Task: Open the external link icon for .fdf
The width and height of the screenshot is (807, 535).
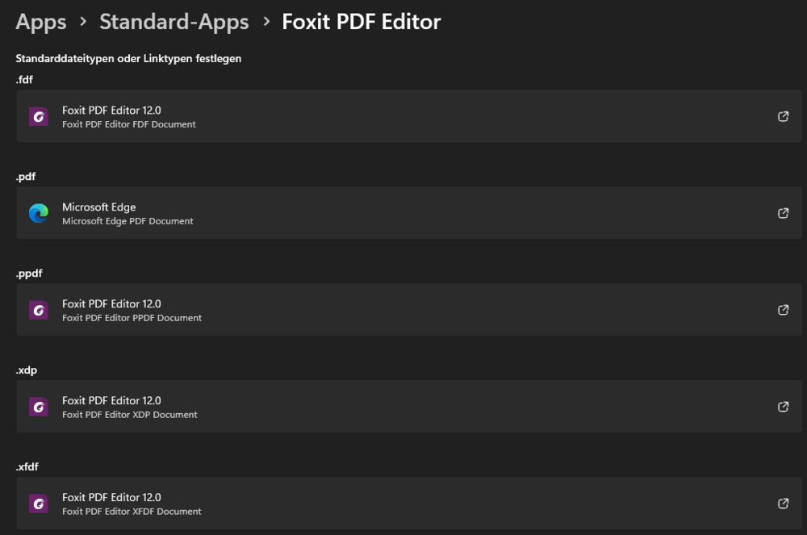Action: (x=783, y=116)
